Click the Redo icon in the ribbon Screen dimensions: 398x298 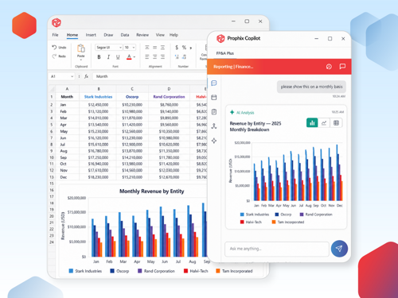pos(54,56)
